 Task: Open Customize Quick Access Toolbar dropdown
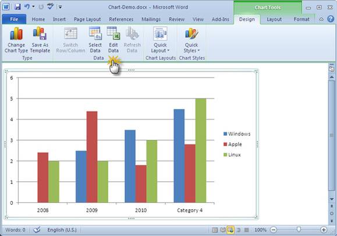[x=61, y=7]
